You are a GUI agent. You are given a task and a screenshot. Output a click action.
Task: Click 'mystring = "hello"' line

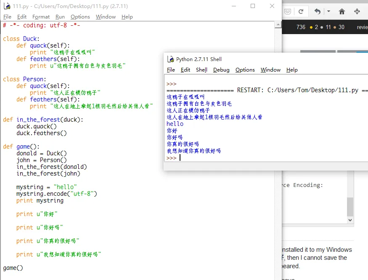46,187
